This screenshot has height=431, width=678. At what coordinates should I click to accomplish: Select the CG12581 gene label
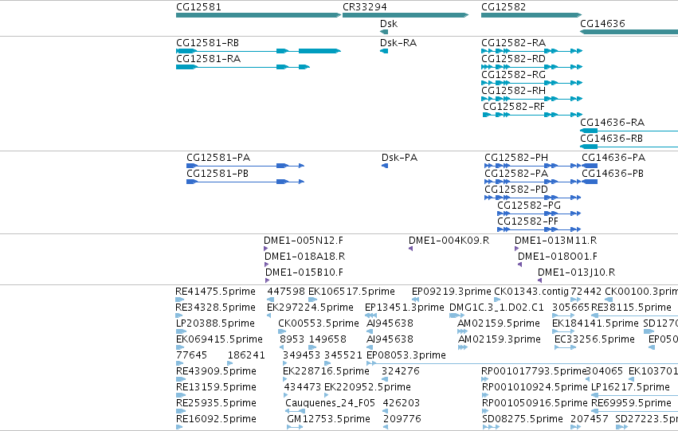click(x=198, y=7)
